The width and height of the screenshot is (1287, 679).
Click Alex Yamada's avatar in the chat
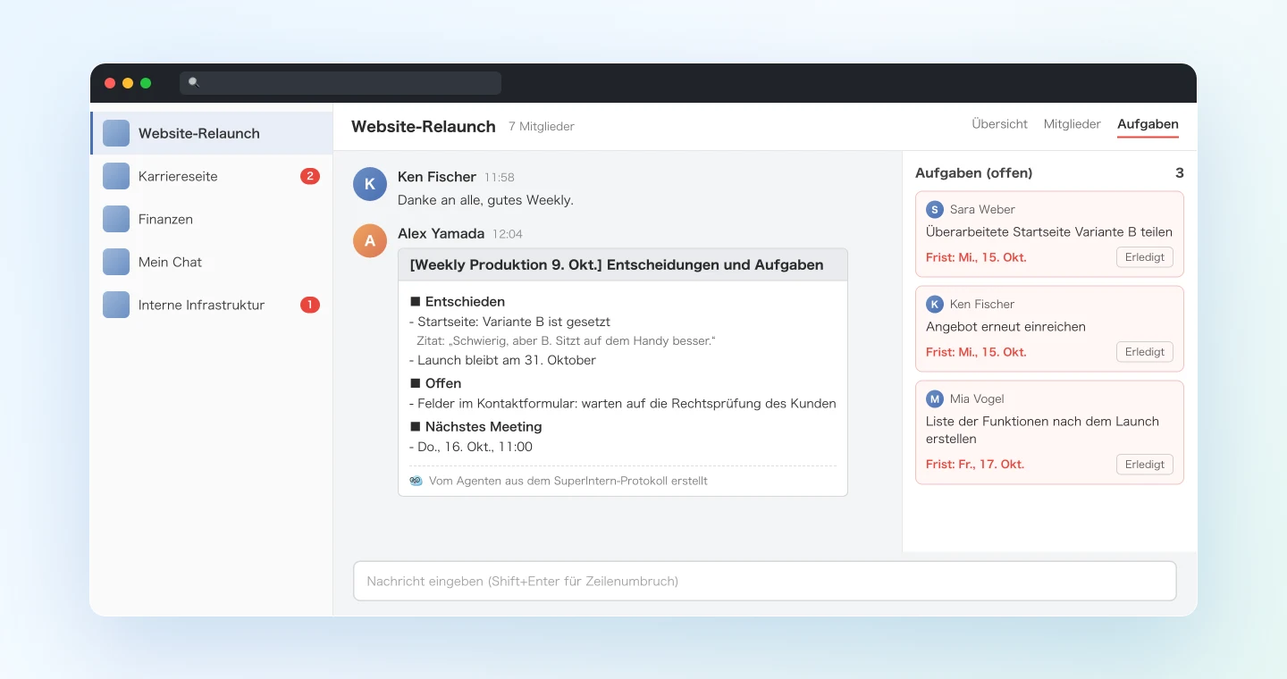pos(370,240)
